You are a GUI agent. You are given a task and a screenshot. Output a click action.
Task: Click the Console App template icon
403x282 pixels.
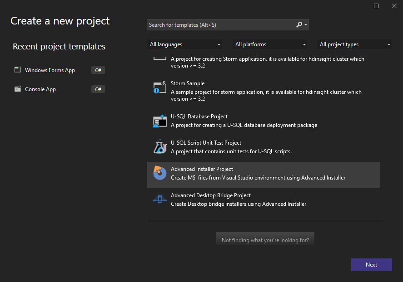point(17,89)
